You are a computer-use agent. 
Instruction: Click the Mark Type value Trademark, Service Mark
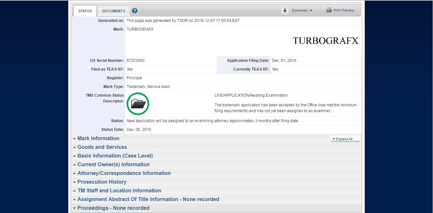[x=148, y=87]
